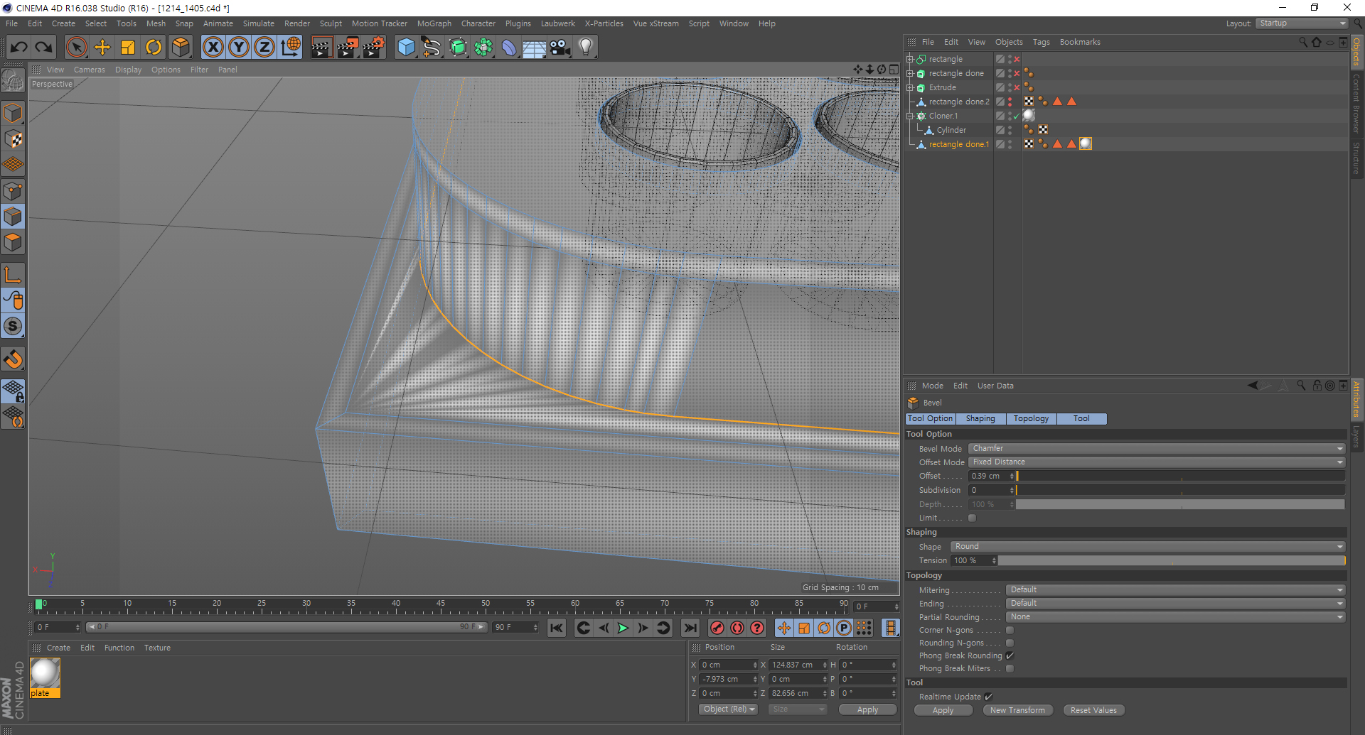Select the plate material thumbnail

pyautogui.click(x=45, y=673)
